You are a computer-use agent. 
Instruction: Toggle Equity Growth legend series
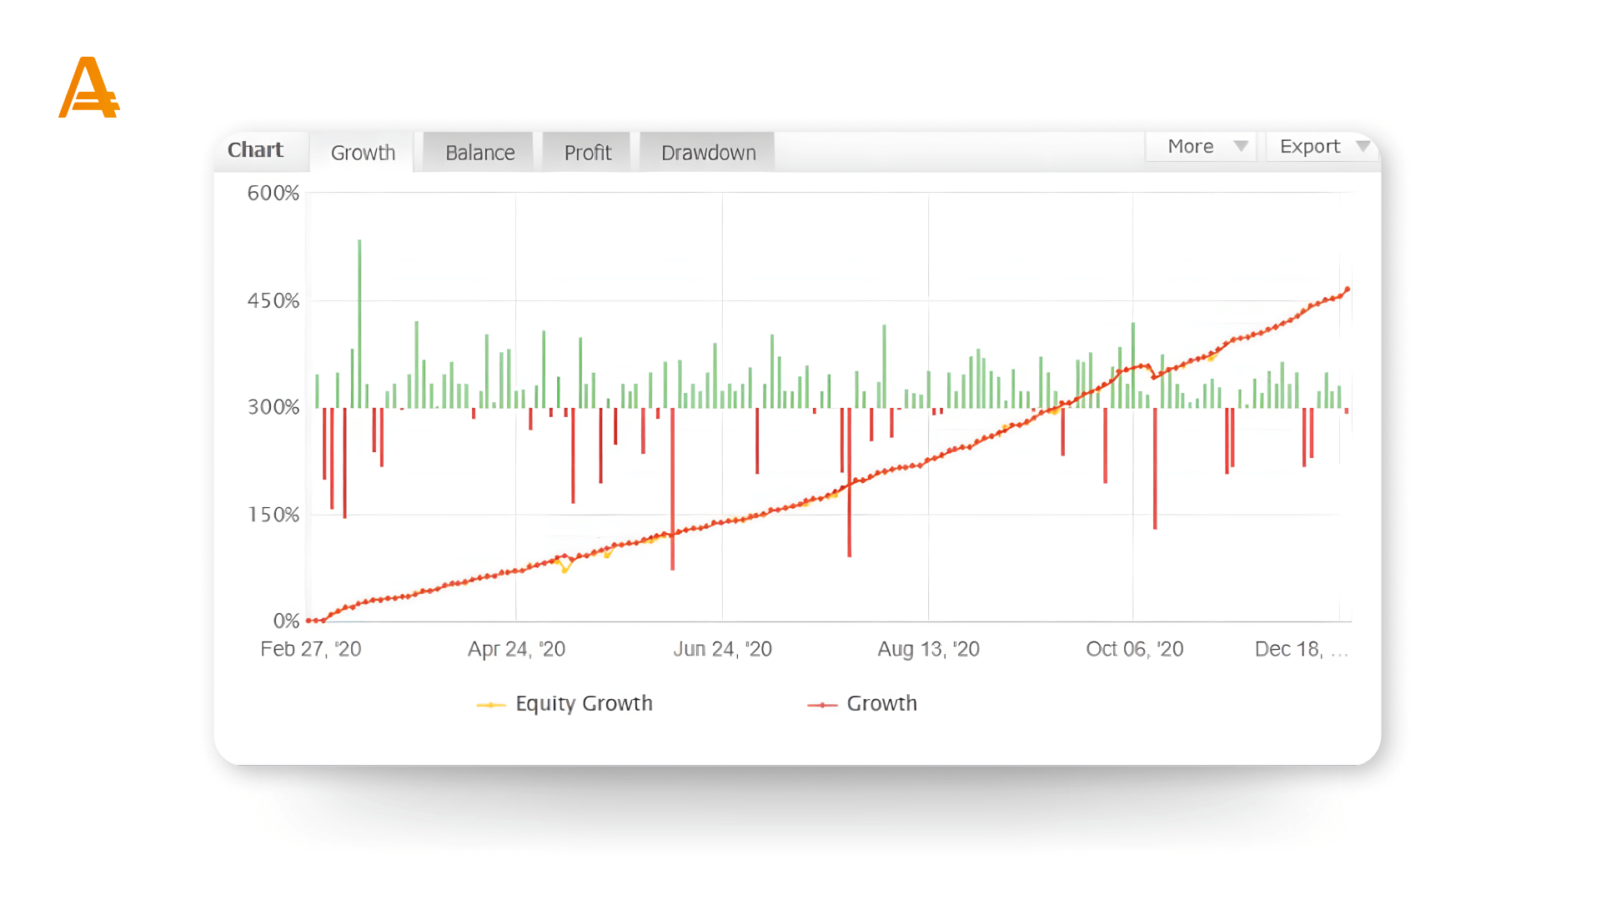tap(584, 703)
